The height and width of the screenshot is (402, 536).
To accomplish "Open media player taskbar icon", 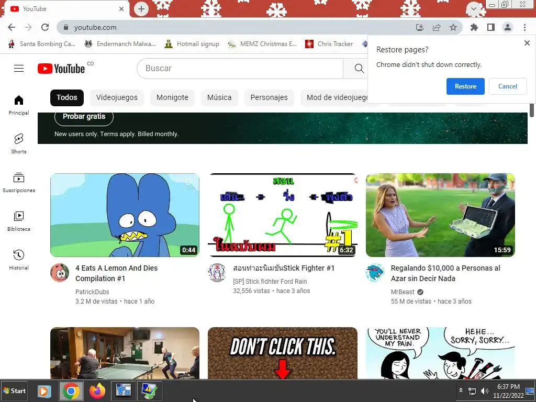I will click(x=44, y=390).
